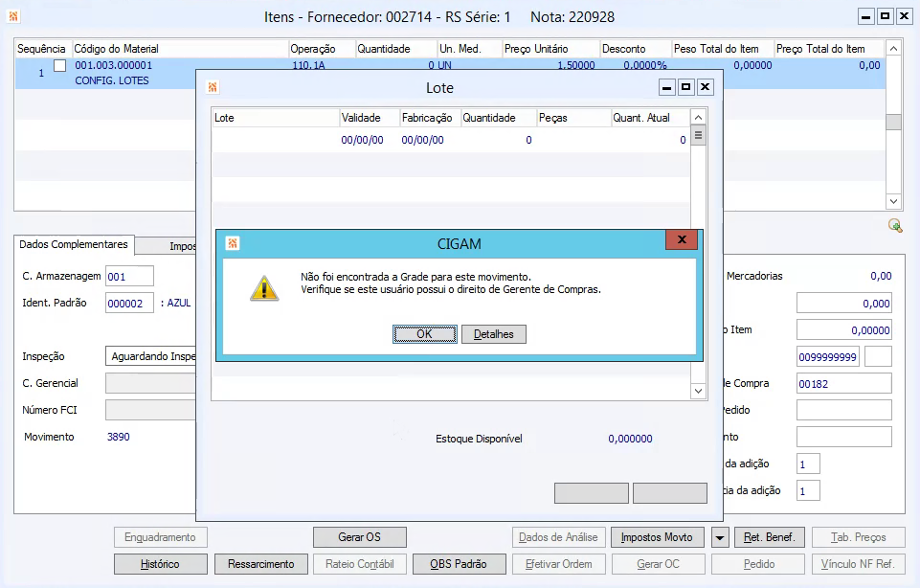The image size is (920, 588).
Task: Open the dropdown arrow beside Impostos Movto
Action: click(x=719, y=537)
